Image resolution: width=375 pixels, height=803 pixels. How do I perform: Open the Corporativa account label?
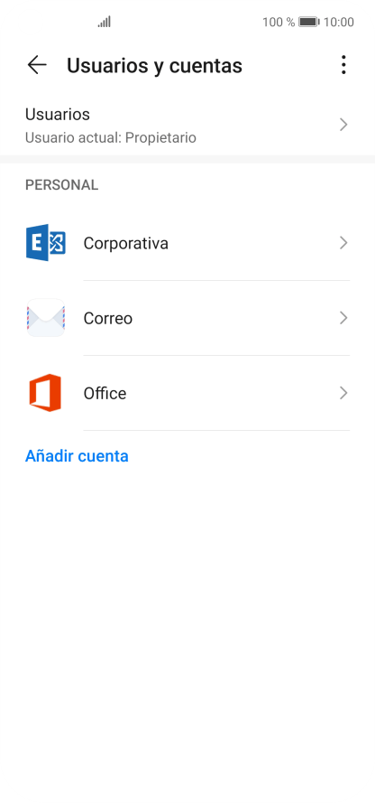tap(125, 243)
